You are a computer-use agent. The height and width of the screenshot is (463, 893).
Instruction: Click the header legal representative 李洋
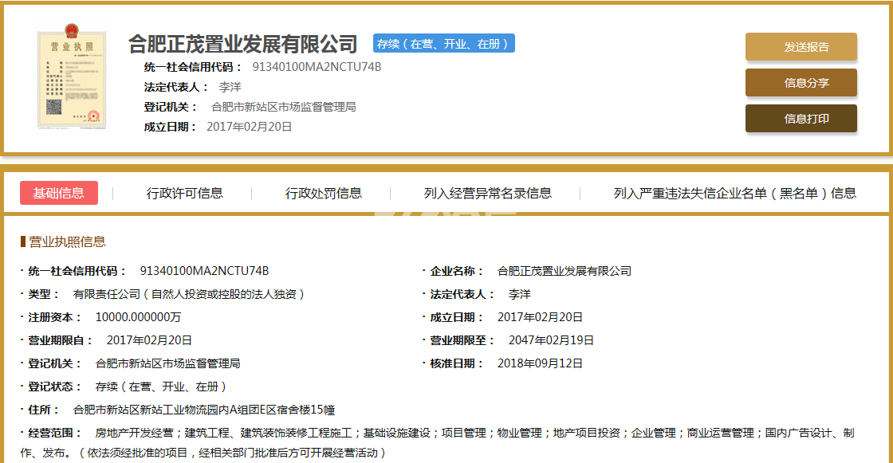tap(230, 87)
